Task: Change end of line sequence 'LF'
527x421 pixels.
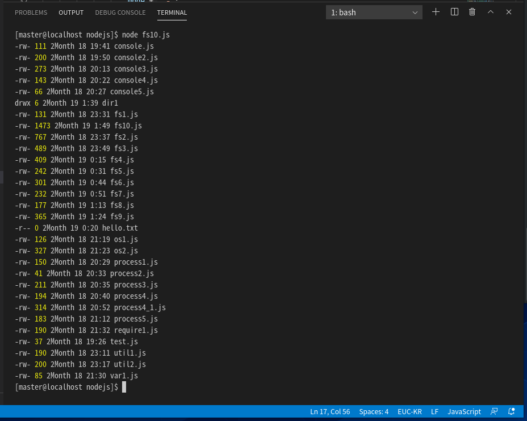Action: tap(434, 411)
